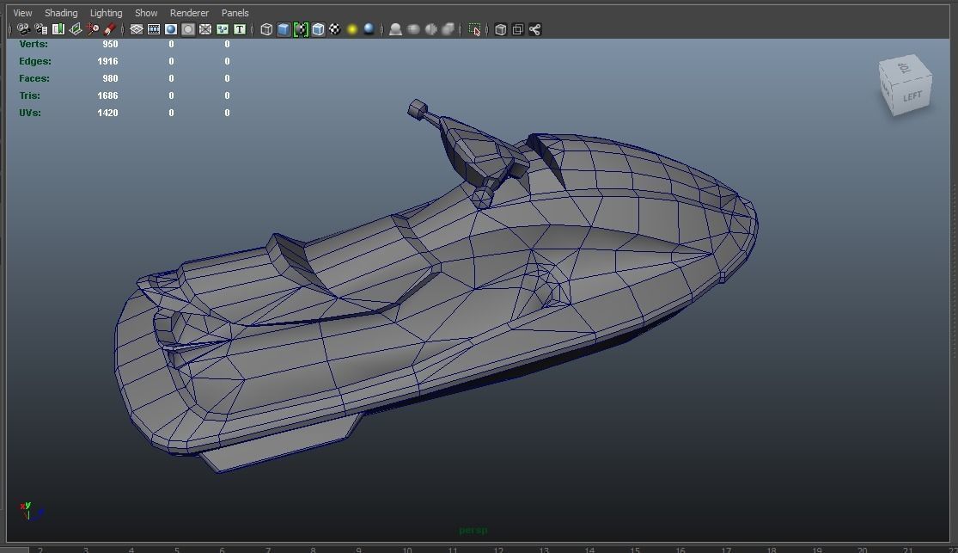The image size is (958, 553).
Task: Open the Show menu
Action: pyautogui.click(x=146, y=13)
